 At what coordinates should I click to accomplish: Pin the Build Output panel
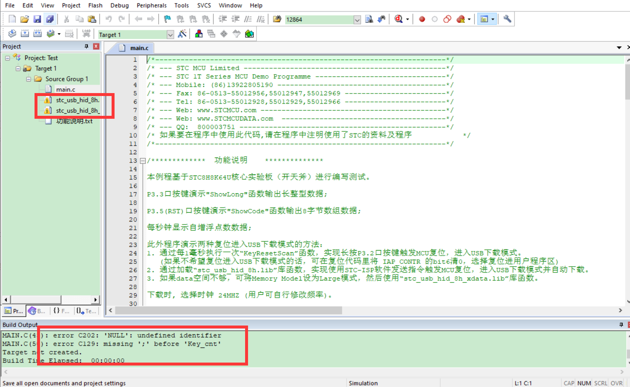click(x=621, y=325)
